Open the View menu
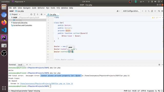 (20, 8)
